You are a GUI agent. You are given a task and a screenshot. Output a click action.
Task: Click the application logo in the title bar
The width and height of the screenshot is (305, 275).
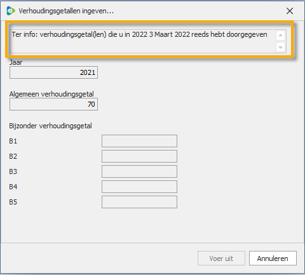[x=11, y=11]
